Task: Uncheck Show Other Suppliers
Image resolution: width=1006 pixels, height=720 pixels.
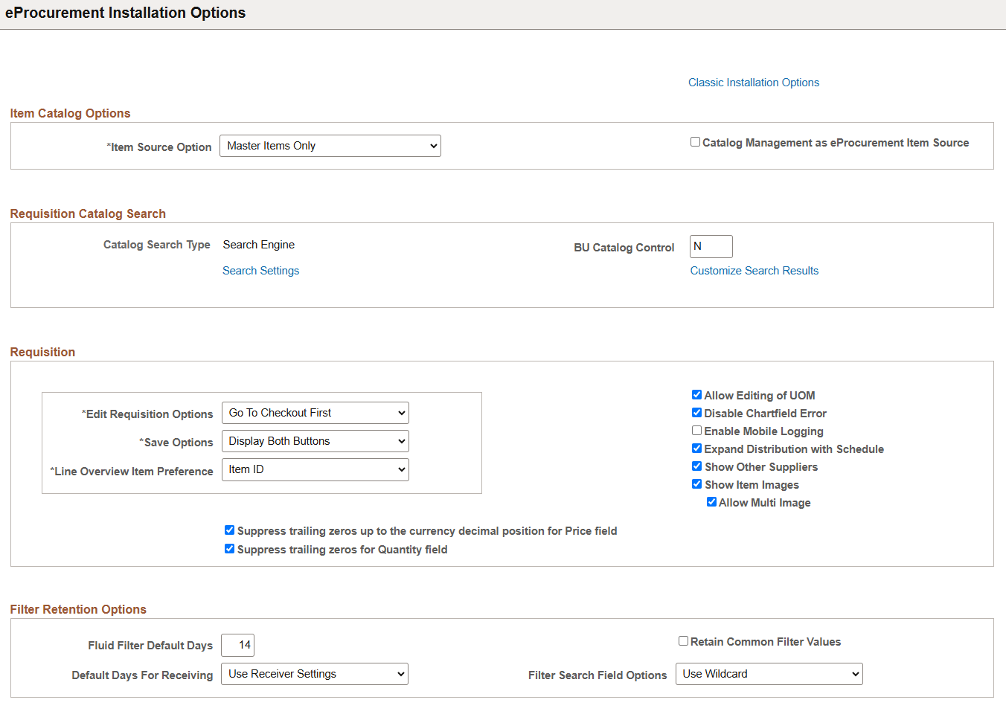Action: (x=696, y=466)
